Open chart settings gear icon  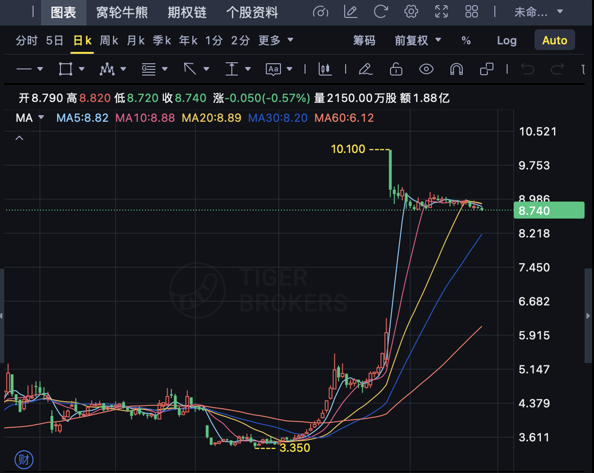(411, 12)
